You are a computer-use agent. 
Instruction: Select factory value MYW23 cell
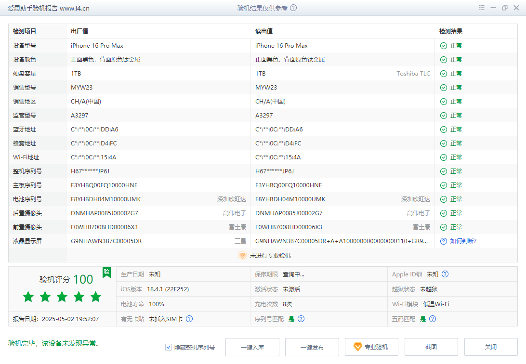click(81, 88)
